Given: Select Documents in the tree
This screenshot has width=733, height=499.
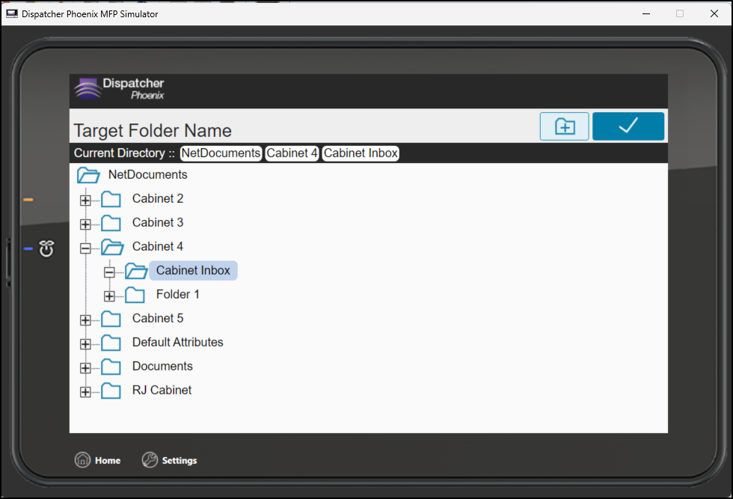Looking at the screenshot, I should 162,366.
